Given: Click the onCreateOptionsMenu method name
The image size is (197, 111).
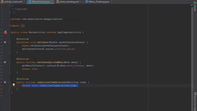Looking at the screenshot, I should (x=50, y=62).
